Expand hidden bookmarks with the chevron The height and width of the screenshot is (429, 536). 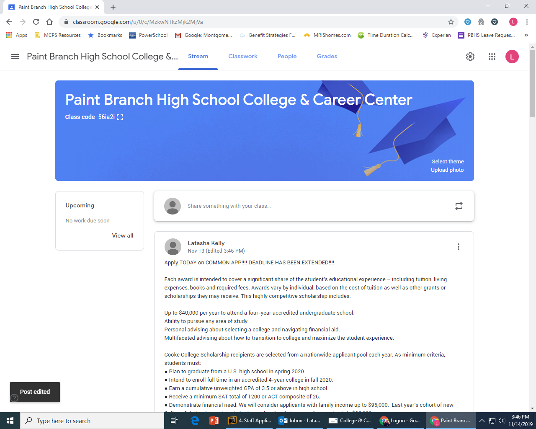point(527,35)
